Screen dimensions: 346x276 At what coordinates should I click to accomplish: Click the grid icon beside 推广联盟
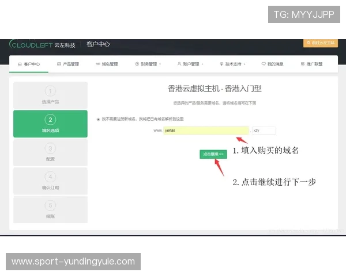point(303,64)
